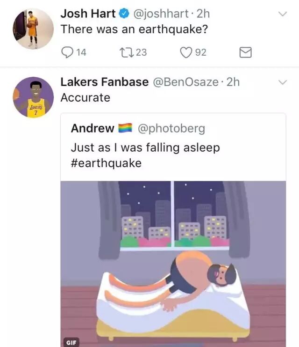
Task: Click the Josh Hart display name
Action: [88, 14]
